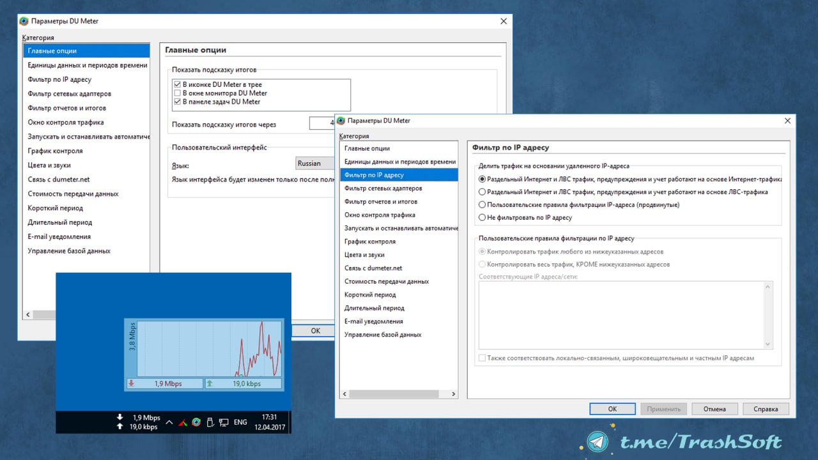Click the red-green triangle tray icon
The height and width of the screenshot is (460, 818).
coord(183,422)
